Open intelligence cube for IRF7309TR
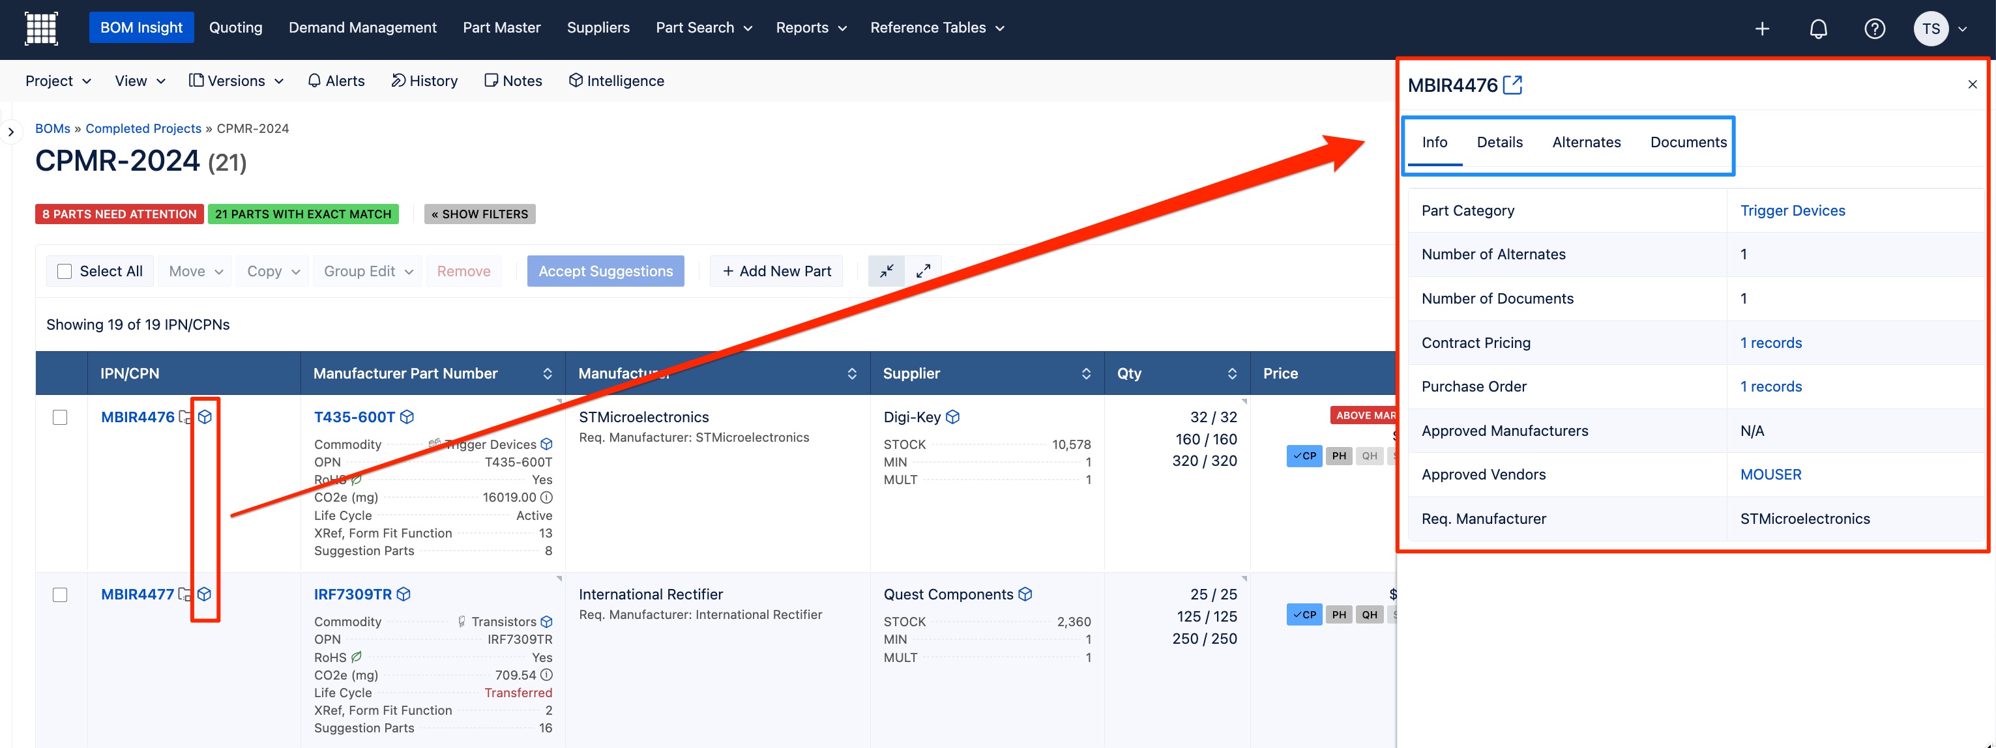The height and width of the screenshot is (748, 1996). coord(403,594)
